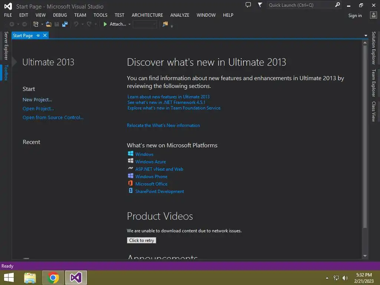This screenshot has width=380, height=285.
Task: Click the Start Page vertical scrollbar thumb
Action: click(x=365, y=137)
